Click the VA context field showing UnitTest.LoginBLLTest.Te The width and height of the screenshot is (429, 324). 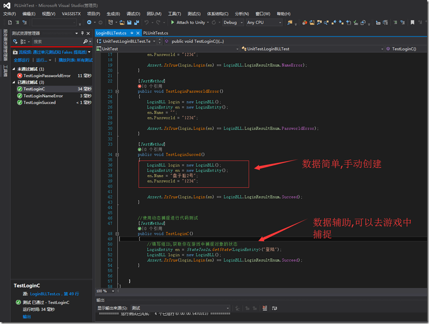coord(126,41)
